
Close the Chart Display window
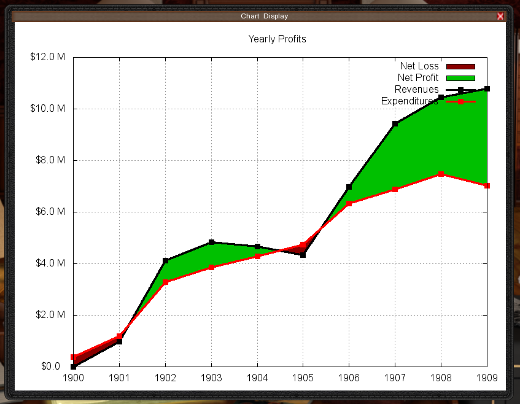pyautogui.click(x=500, y=17)
